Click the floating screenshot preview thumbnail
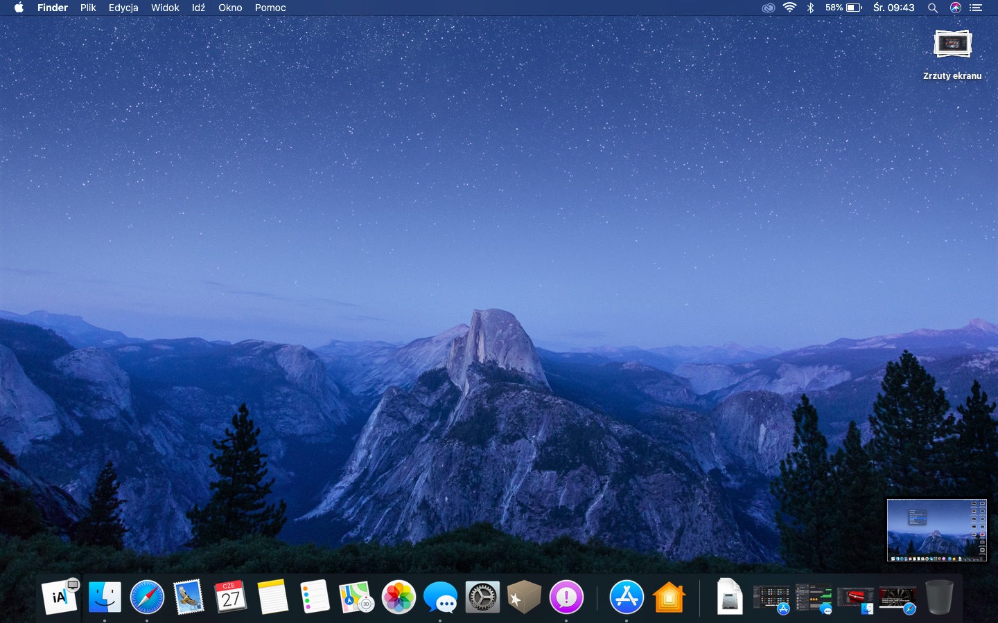Image resolution: width=998 pixels, height=623 pixels. 937,530
